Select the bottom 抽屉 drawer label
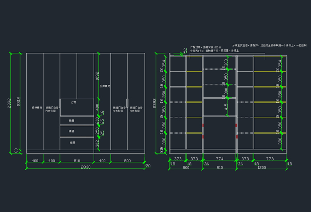 [x=72, y=143]
